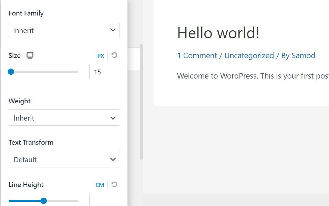Screen dimensions: 329x206
Task: Open the Font Family dropdown
Action: click(64, 30)
